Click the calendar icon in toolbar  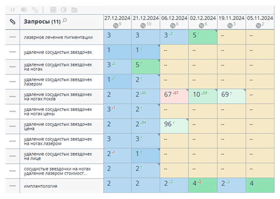pyautogui.click(x=53, y=10)
